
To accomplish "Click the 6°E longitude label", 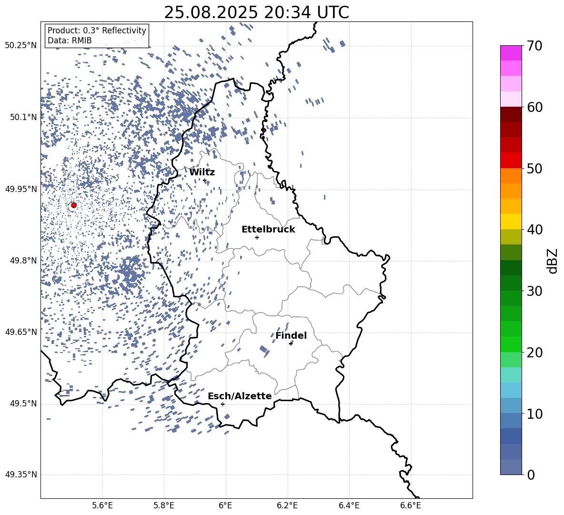I will (x=225, y=505).
